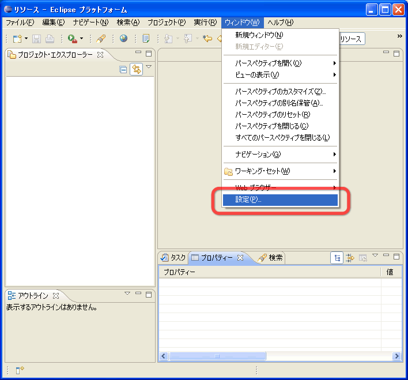Choose パースペクティブの別名保管(A) menu item
The image size is (408, 380).
click(x=281, y=103)
